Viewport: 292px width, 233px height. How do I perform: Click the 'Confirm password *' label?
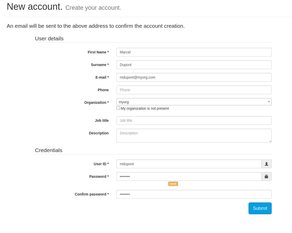[92, 194]
